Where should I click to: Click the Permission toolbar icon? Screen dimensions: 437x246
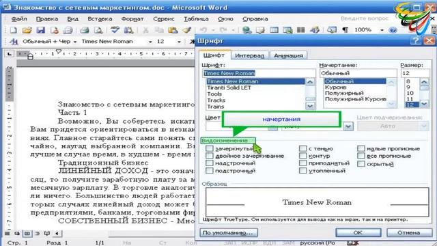[x=55, y=30]
